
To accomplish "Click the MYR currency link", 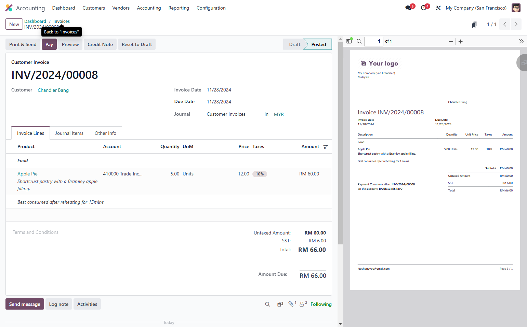I will coord(279,114).
